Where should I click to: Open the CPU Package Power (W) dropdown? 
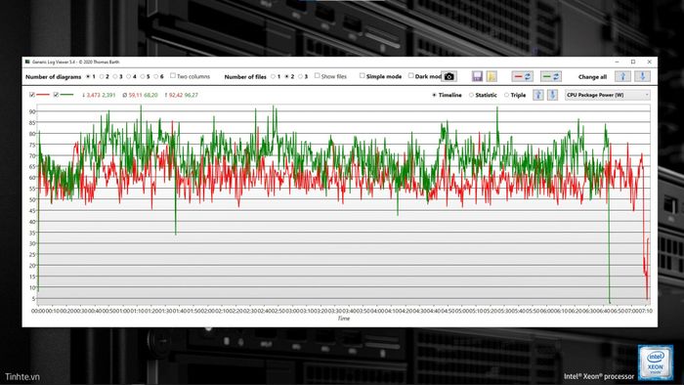(x=607, y=95)
